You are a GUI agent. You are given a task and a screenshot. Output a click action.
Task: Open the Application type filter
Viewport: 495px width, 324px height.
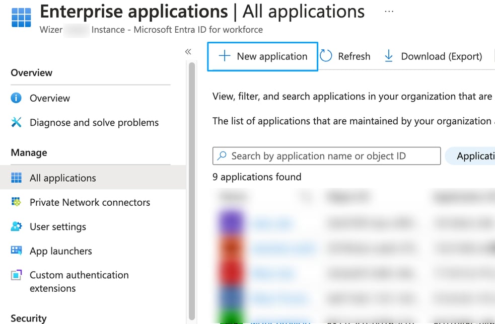coord(473,156)
